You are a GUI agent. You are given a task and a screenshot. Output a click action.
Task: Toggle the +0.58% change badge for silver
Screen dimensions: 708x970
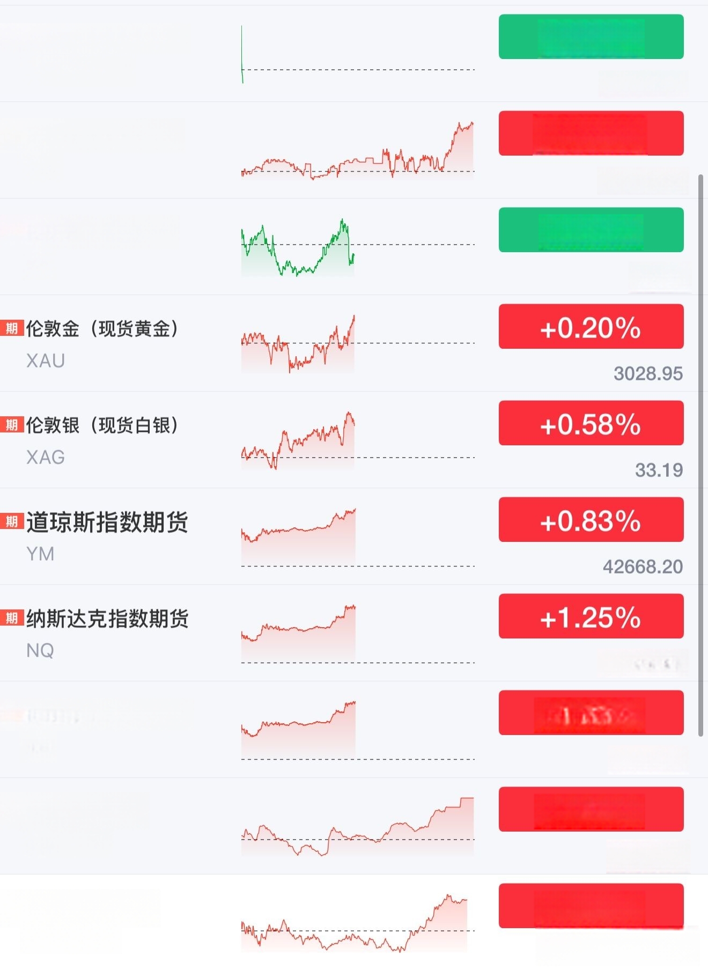(x=591, y=423)
